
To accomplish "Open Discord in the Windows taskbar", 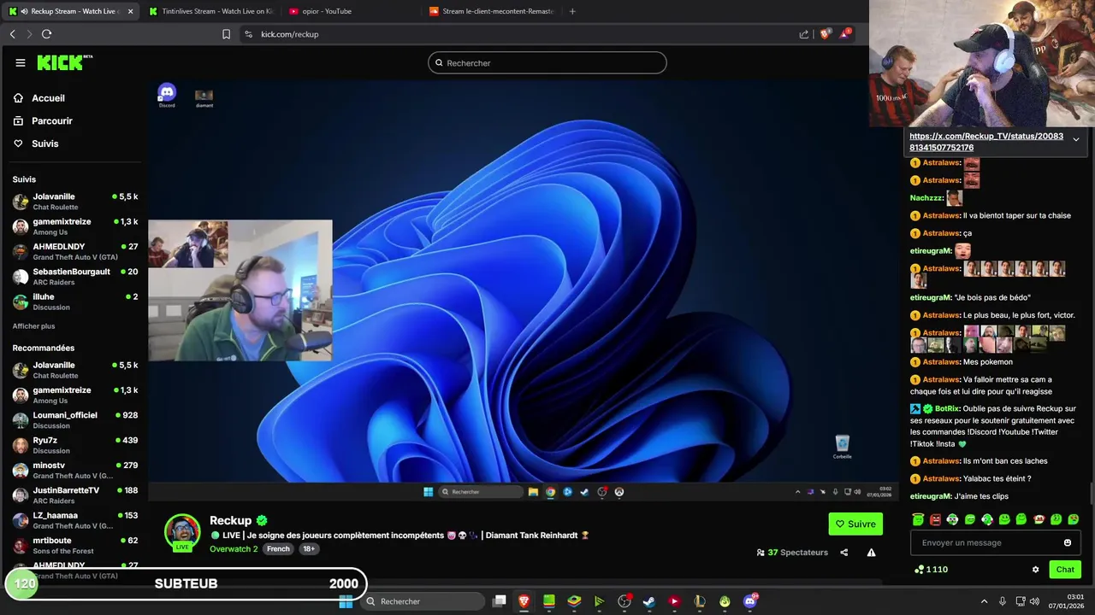I will [749, 601].
